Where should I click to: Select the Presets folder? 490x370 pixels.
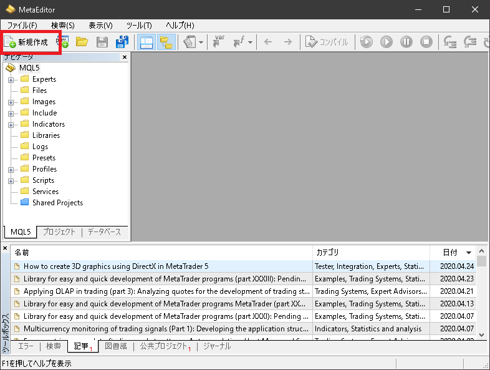pyautogui.click(x=44, y=158)
